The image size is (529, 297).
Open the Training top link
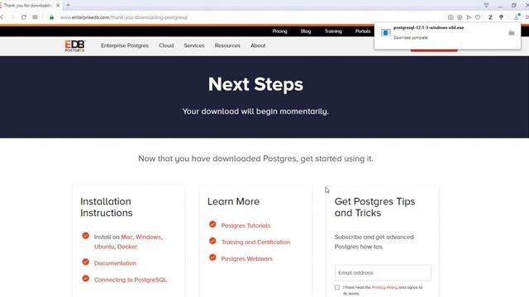pos(333,31)
